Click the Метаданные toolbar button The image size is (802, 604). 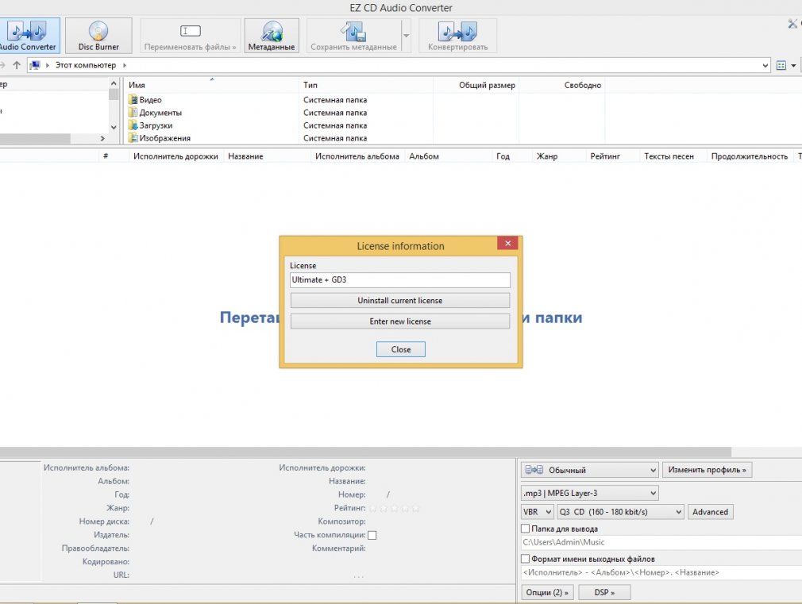[272, 35]
